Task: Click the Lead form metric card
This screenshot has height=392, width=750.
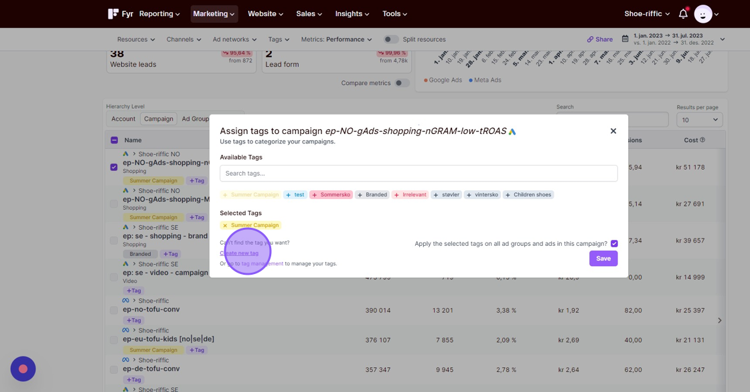Action: [x=337, y=62]
